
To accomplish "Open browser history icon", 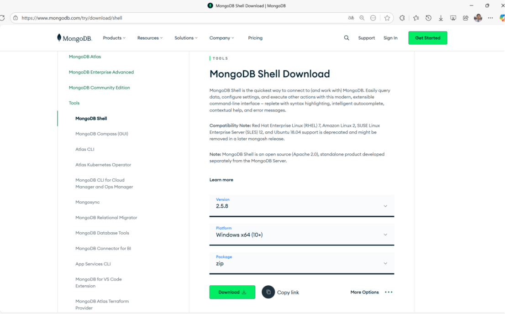I will coord(428,18).
